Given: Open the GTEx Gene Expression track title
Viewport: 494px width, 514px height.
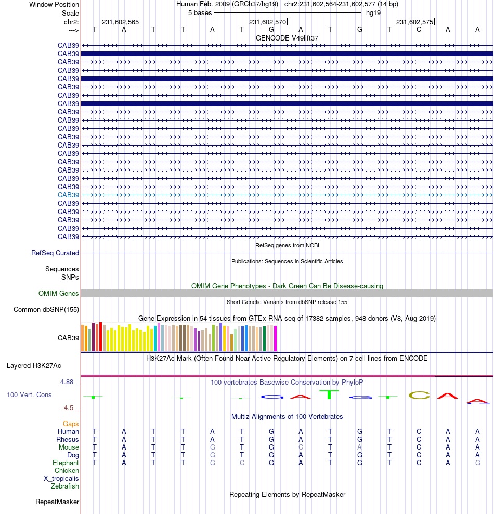Looking at the screenshot, I should (x=287, y=318).
